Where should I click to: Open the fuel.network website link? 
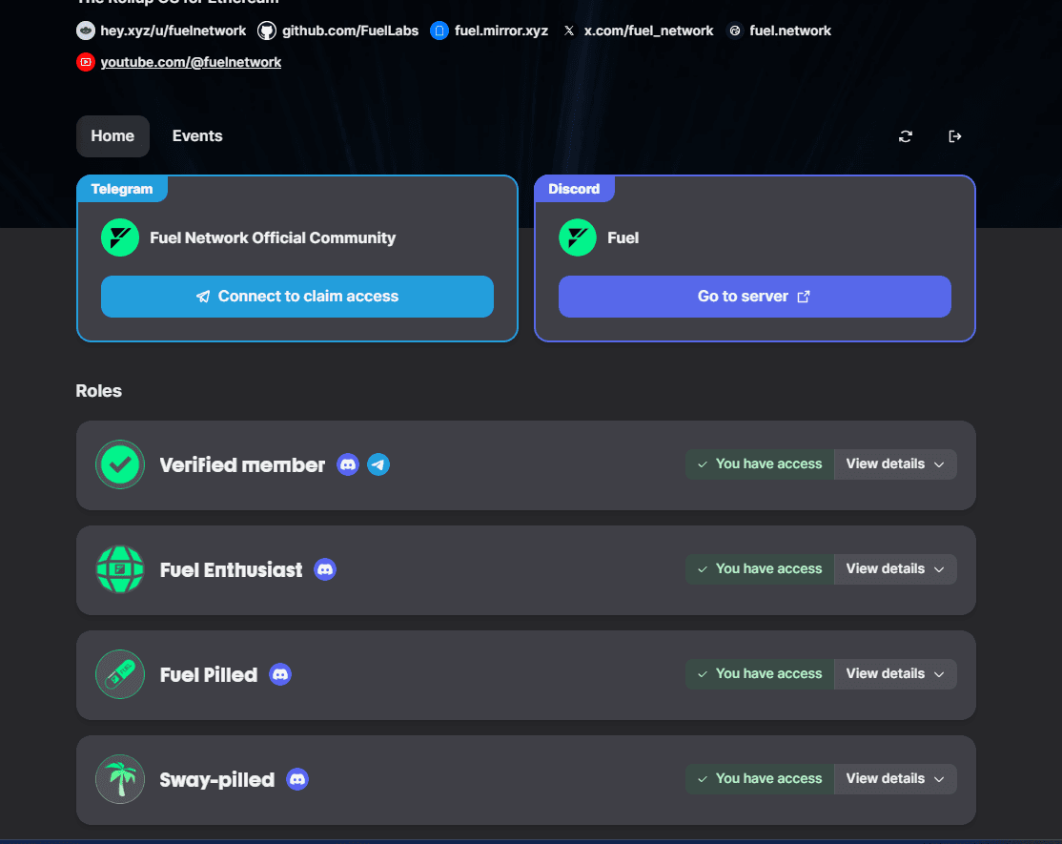coord(789,31)
